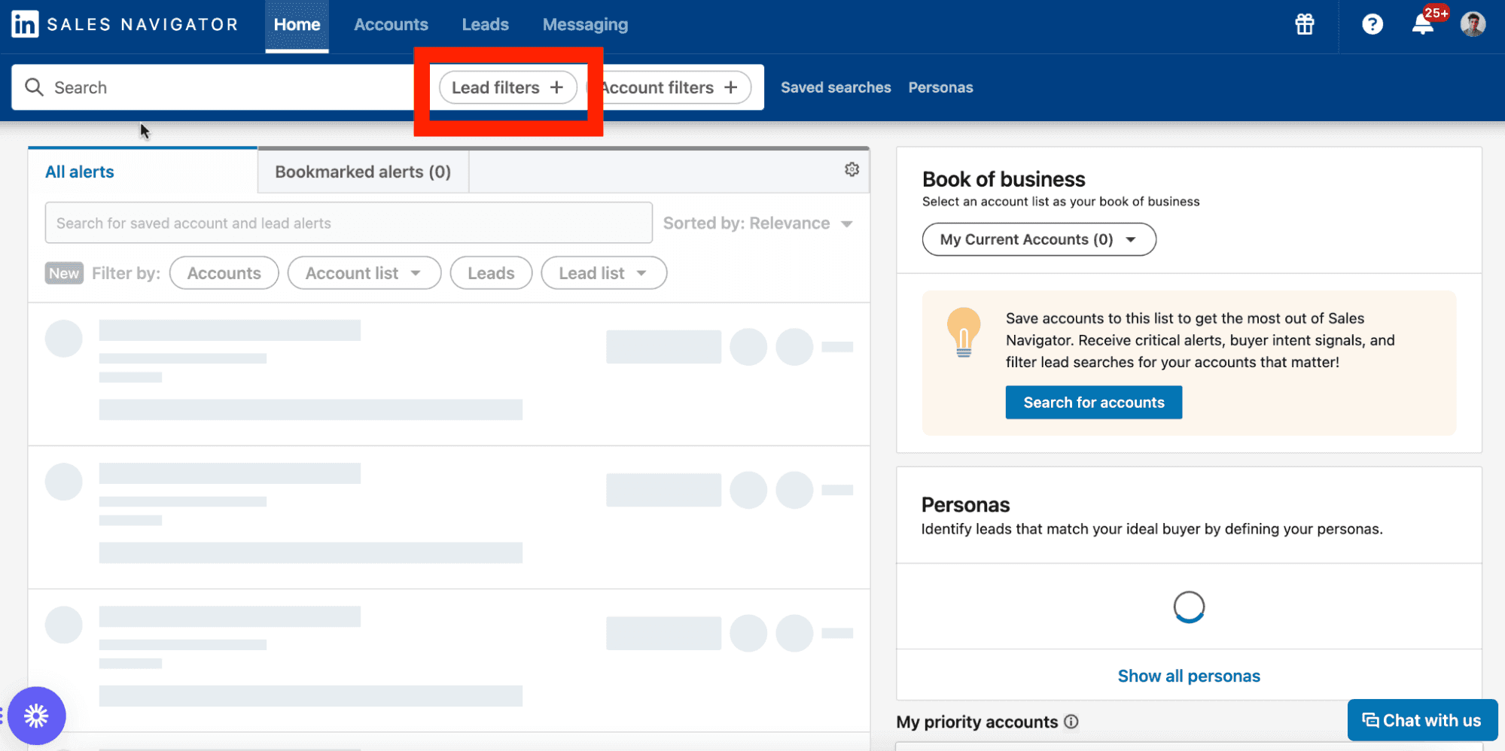Image resolution: width=1505 pixels, height=751 pixels.
Task: Click the search magnifier icon
Action: click(34, 87)
